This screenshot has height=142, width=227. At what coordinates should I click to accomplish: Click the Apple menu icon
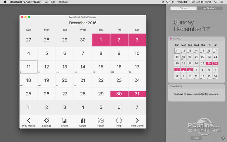tap(5, 2)
